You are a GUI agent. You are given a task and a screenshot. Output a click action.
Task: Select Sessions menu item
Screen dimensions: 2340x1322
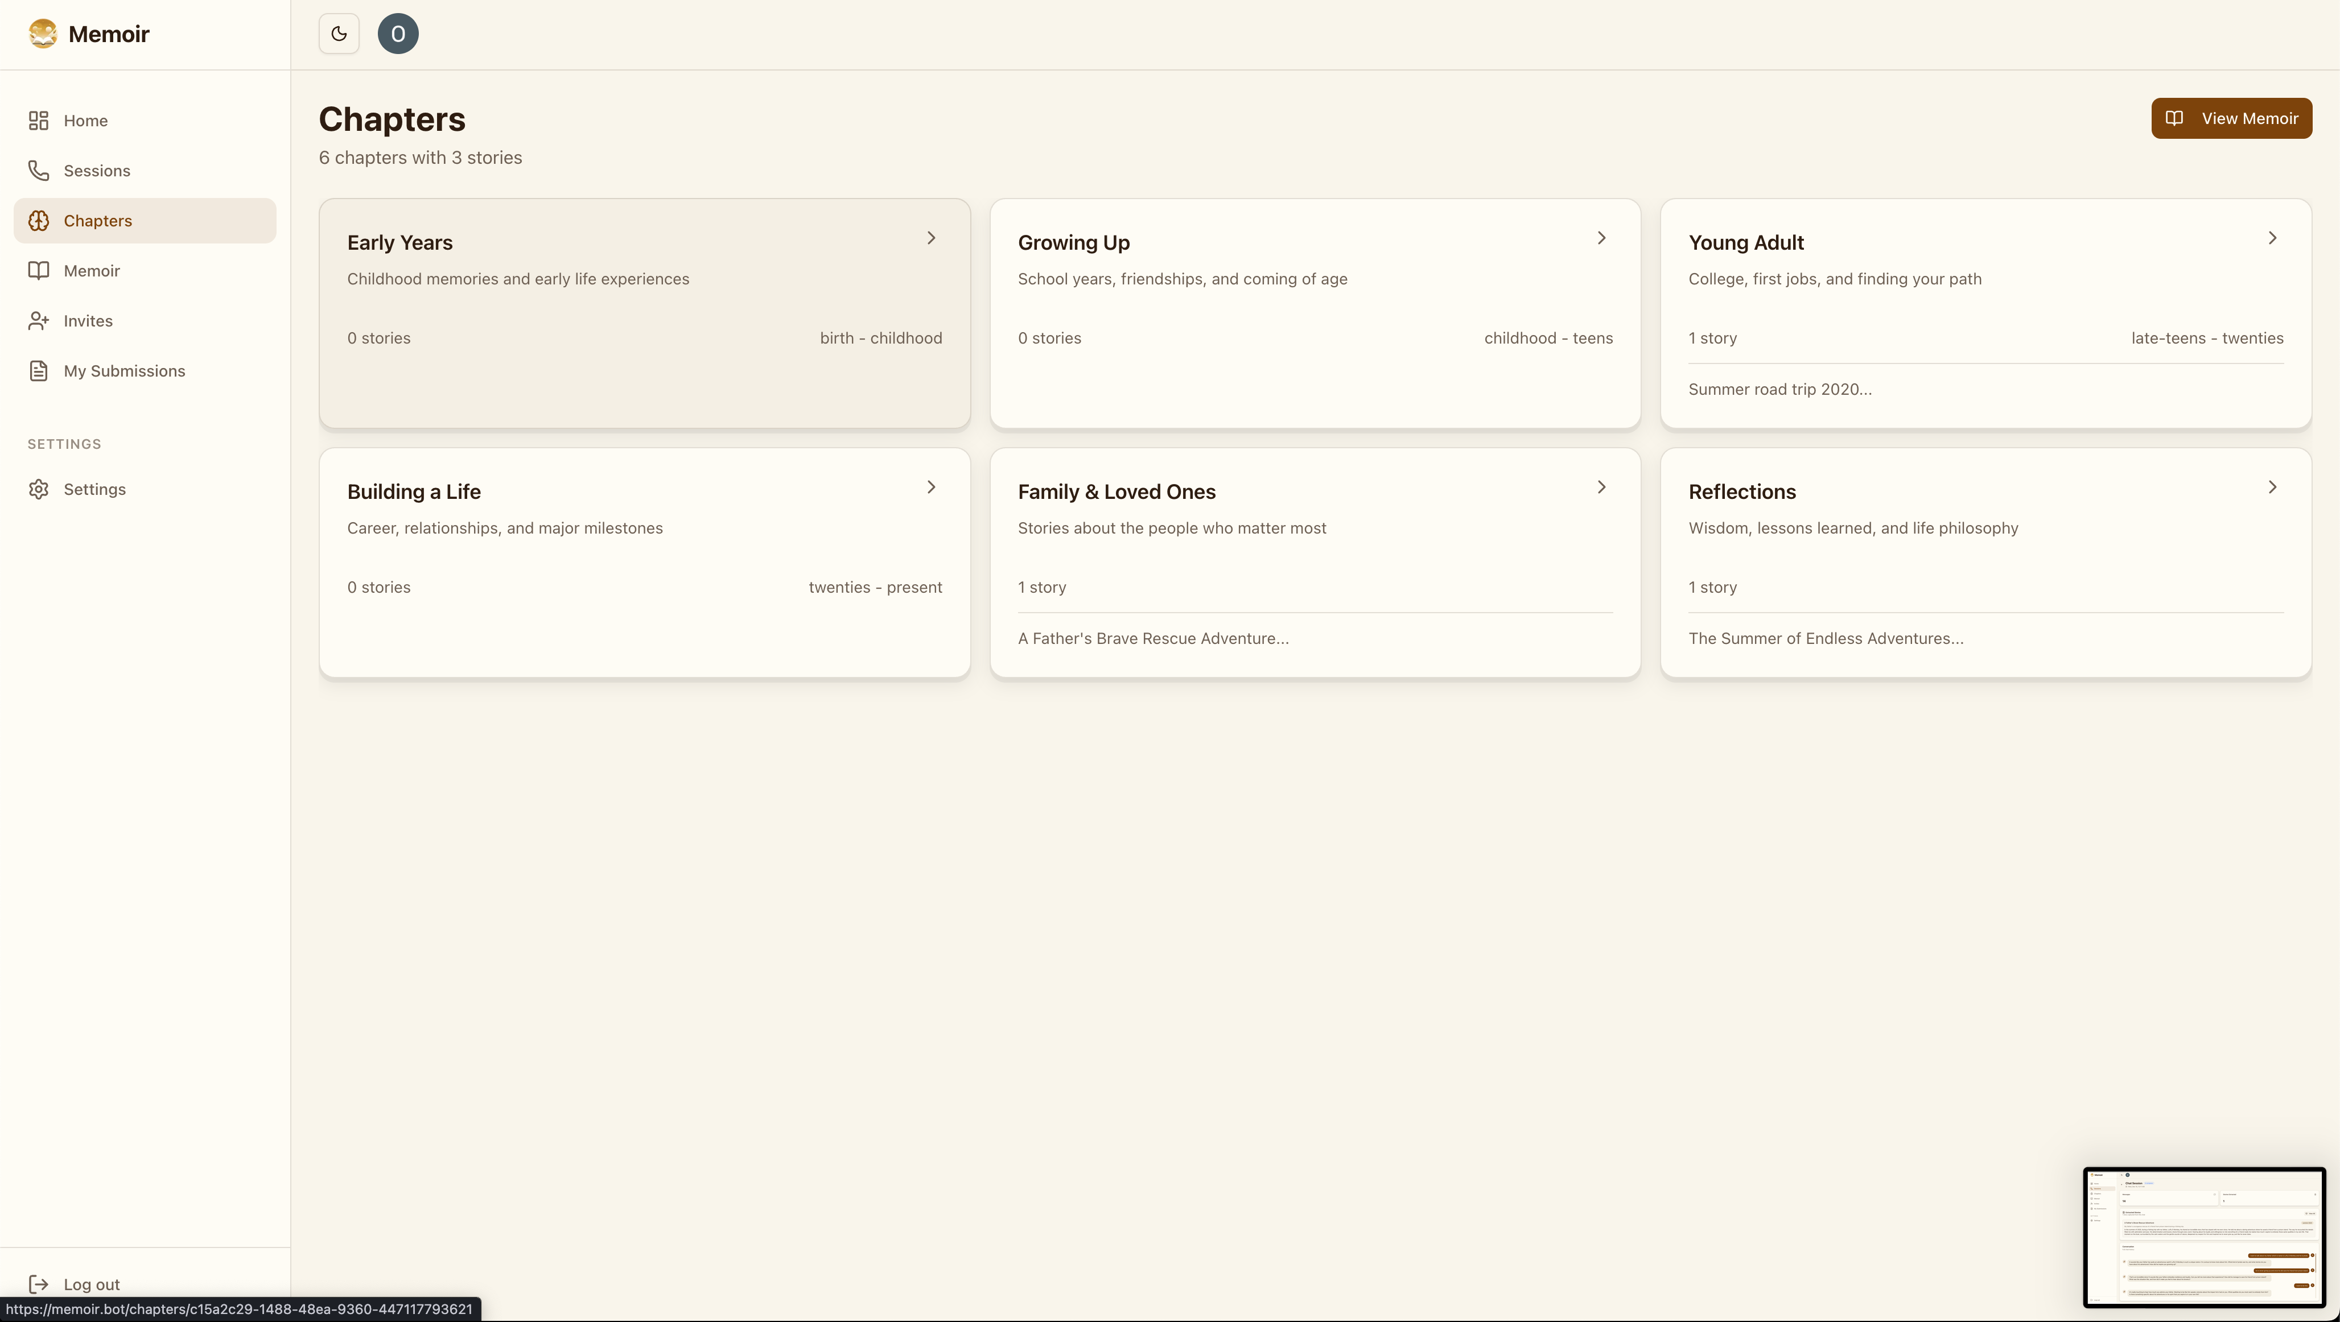click(x=97, y=171)
